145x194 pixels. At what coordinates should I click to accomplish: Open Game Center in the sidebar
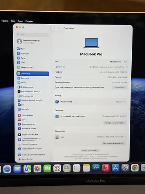[25, 159]
